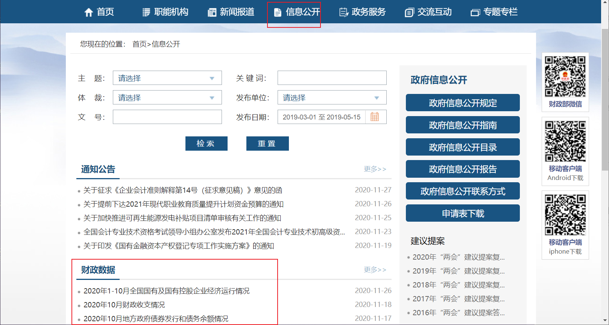Screen dimensions: 609x325
Task: Open the 主题 dropdown
Action: [x=167, y=78]
